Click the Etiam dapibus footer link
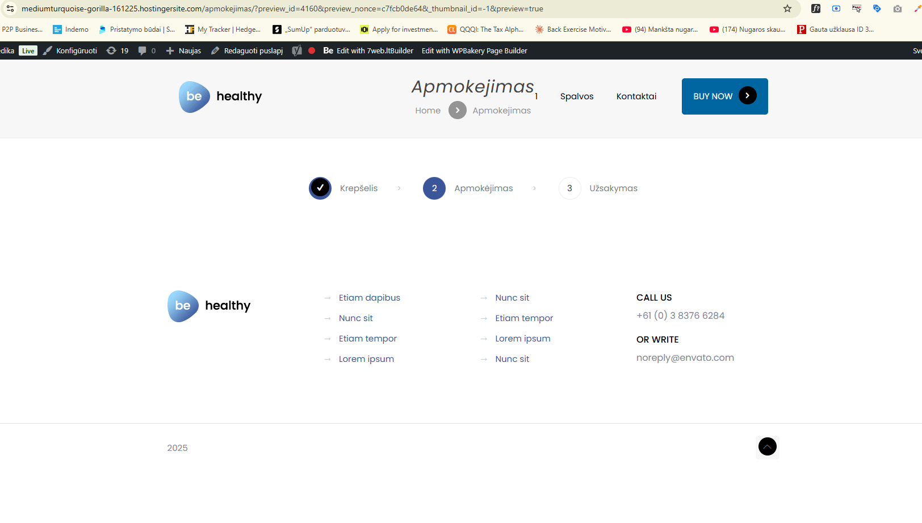This screenshot has width=922, height=523. click(369, 298)
